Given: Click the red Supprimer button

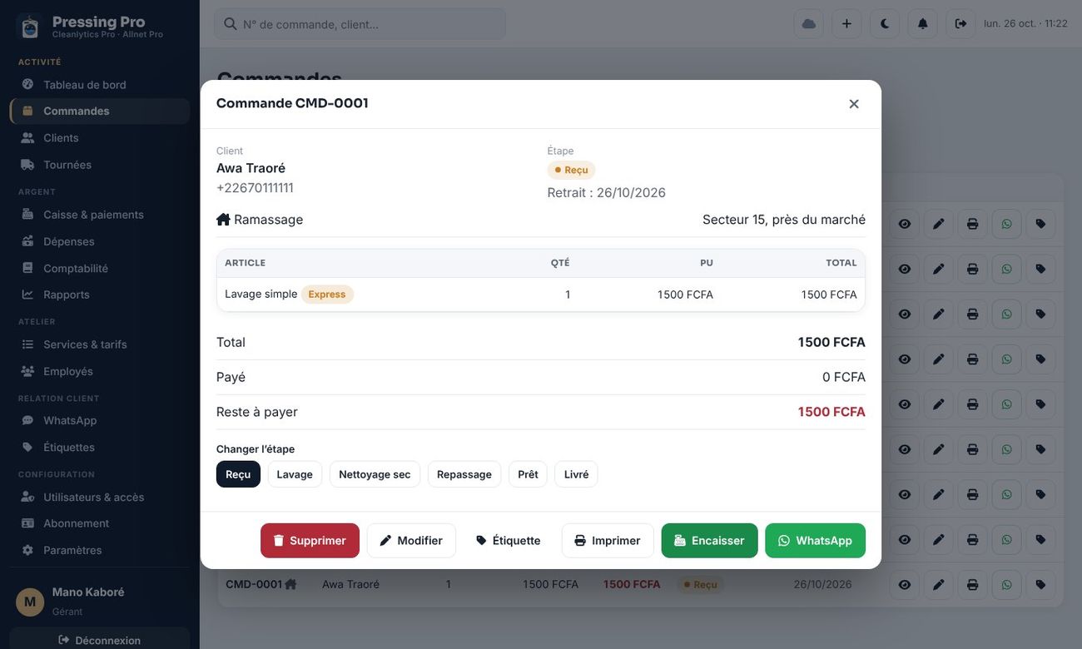Looking at the screenshot, I should pos(310,541).
